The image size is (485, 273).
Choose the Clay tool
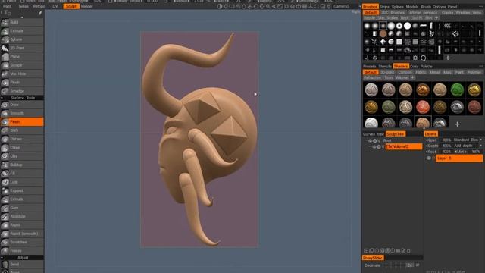22,156
